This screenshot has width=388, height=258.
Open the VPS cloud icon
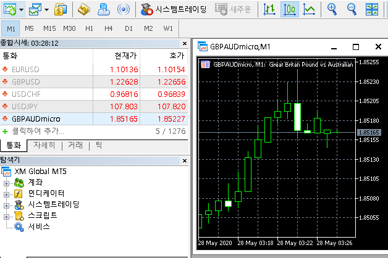click(103, 9)
